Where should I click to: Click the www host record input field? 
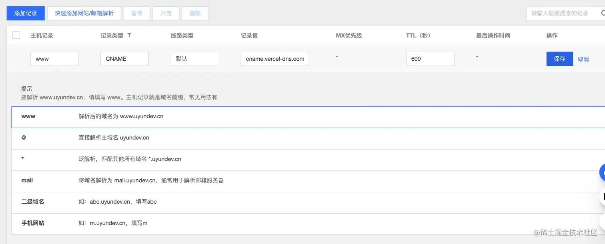(x=54, y=59)
